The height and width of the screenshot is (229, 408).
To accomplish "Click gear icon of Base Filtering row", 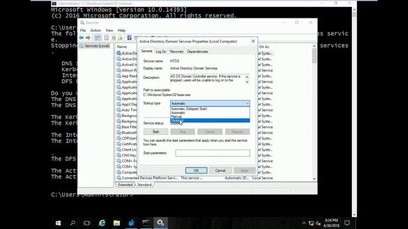I will pyautogui.click(x=119, y=127).
